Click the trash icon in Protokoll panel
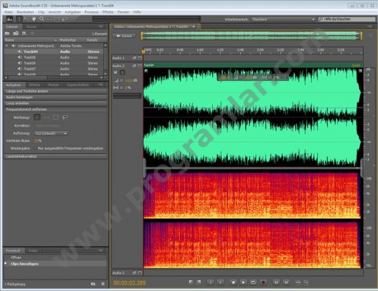Image resolution: width=378 pixels, height=291 pixels. 103,284
